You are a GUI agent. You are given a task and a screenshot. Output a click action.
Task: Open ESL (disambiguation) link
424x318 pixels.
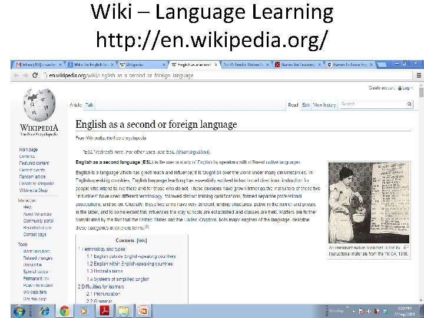[x=187, y=152]
